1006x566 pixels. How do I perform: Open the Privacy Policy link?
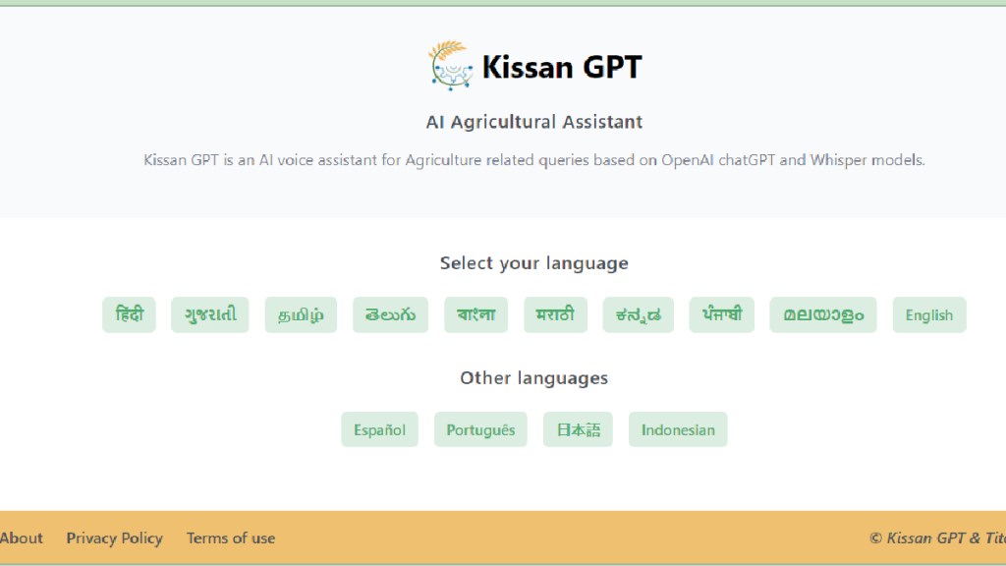tap(114, 538)
